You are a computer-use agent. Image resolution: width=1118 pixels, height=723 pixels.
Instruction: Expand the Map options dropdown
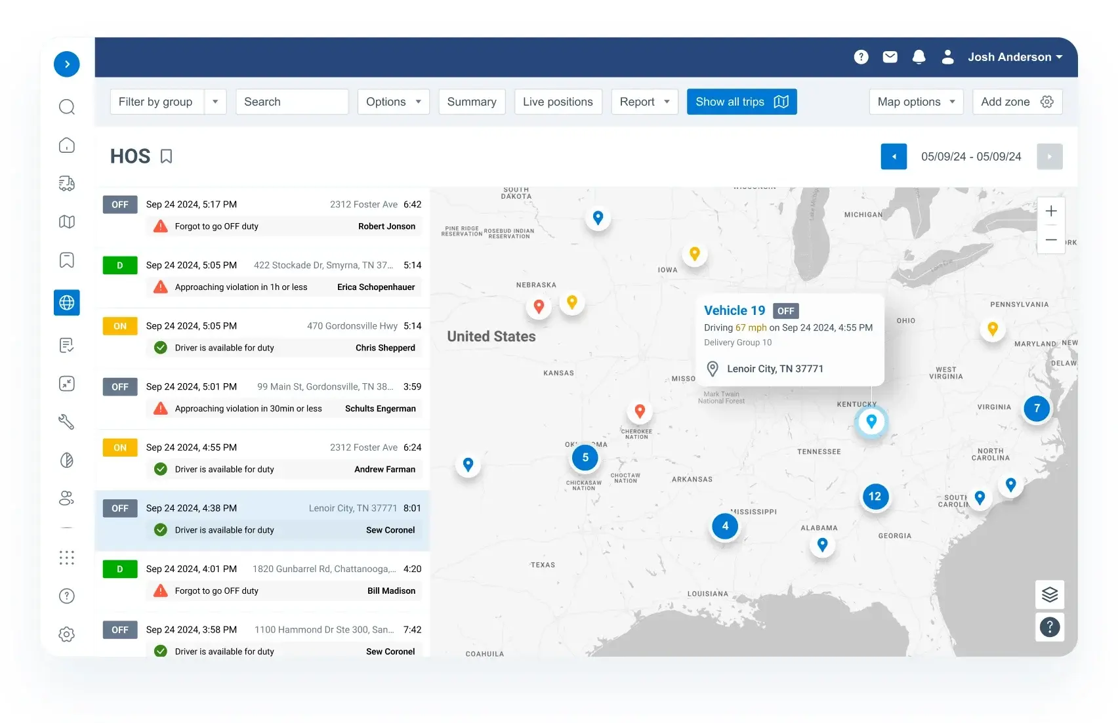[916, 102]
